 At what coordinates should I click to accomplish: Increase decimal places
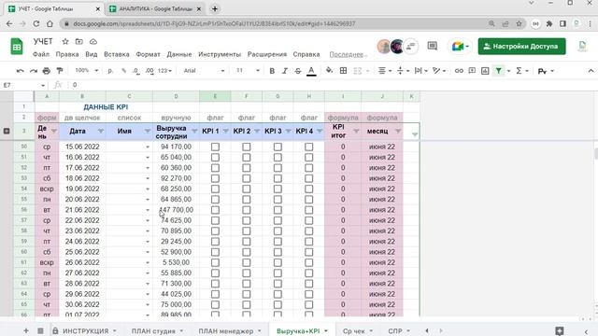coord(149,71)
